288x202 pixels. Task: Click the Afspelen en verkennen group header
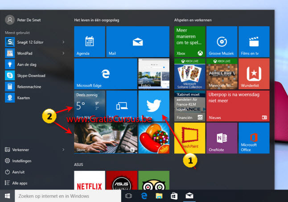(x=193, y=20)
